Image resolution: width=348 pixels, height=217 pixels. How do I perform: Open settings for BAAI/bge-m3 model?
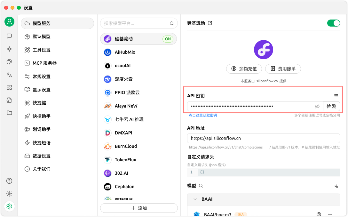click(x=319, y=214)
